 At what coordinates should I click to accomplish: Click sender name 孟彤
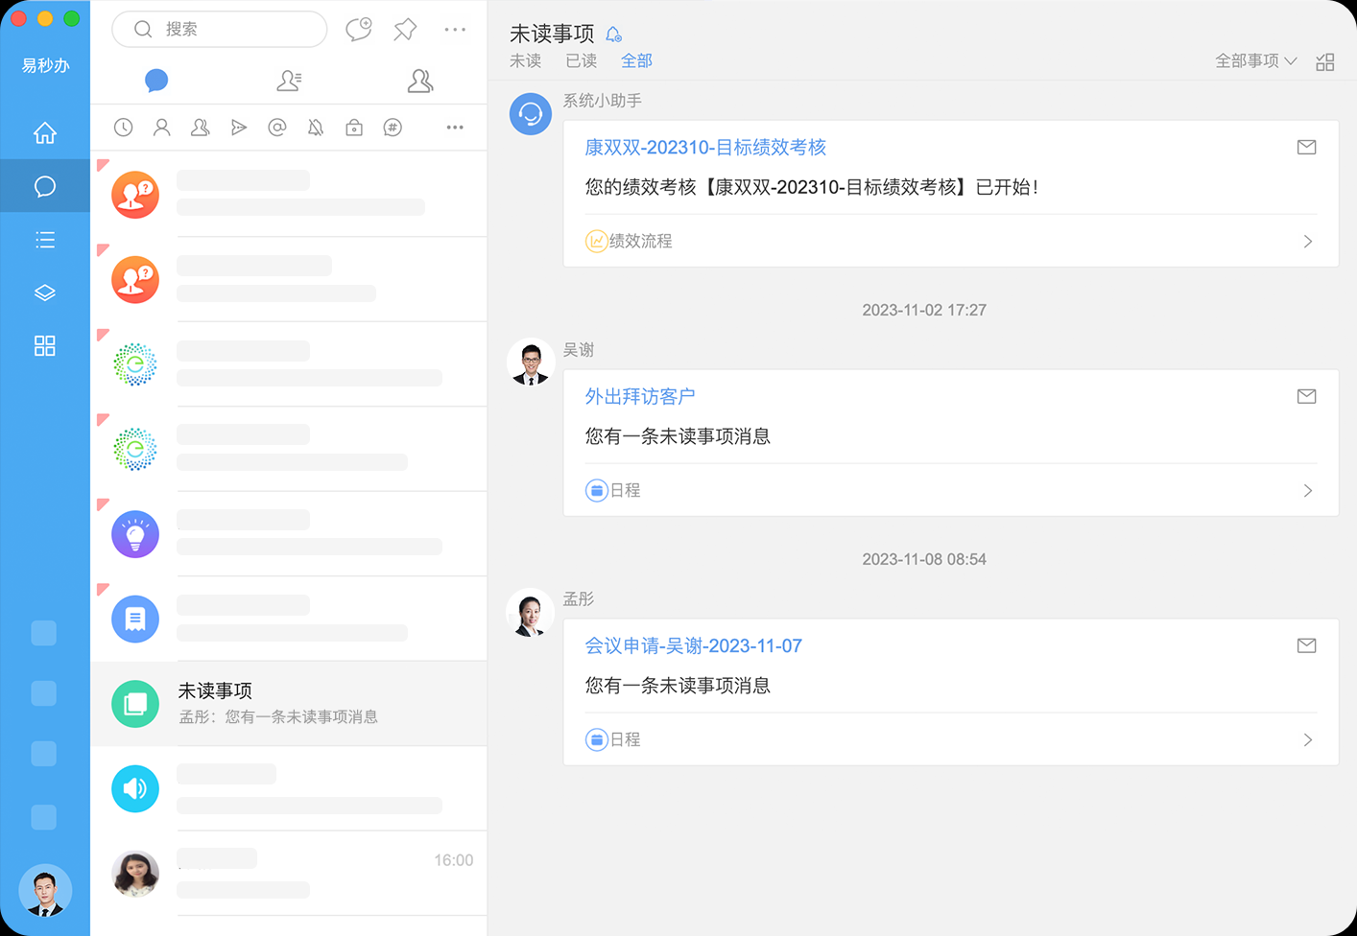tap(579, 599)
